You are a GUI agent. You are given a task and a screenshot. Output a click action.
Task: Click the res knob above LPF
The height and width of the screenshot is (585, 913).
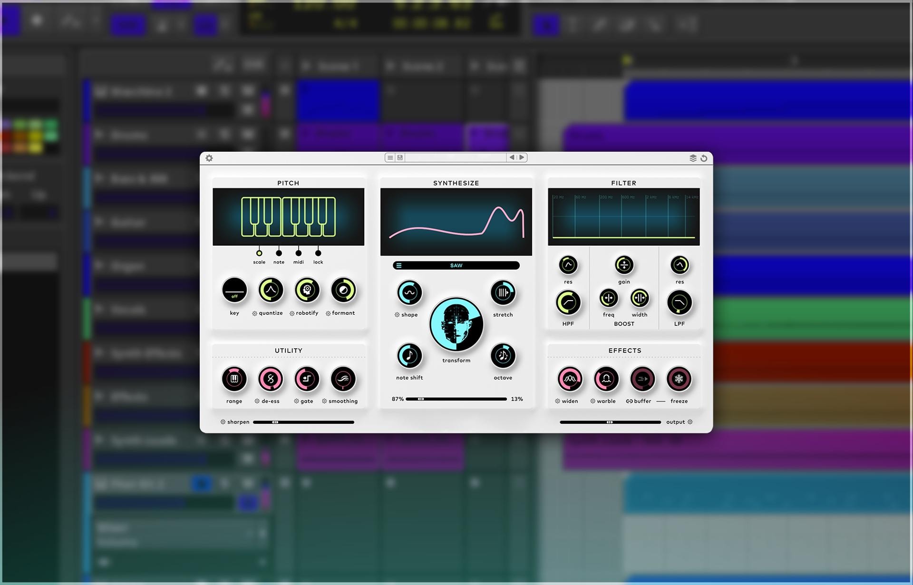coord(680,265)
